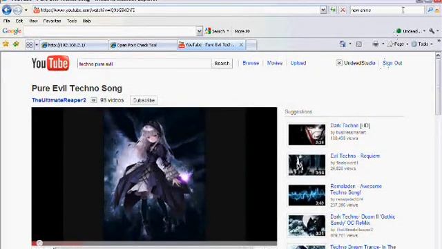Open the File menu
Image resolution: width=442 pixels, height=249 pixels.
pyautogui.click(x=7, y=21)
